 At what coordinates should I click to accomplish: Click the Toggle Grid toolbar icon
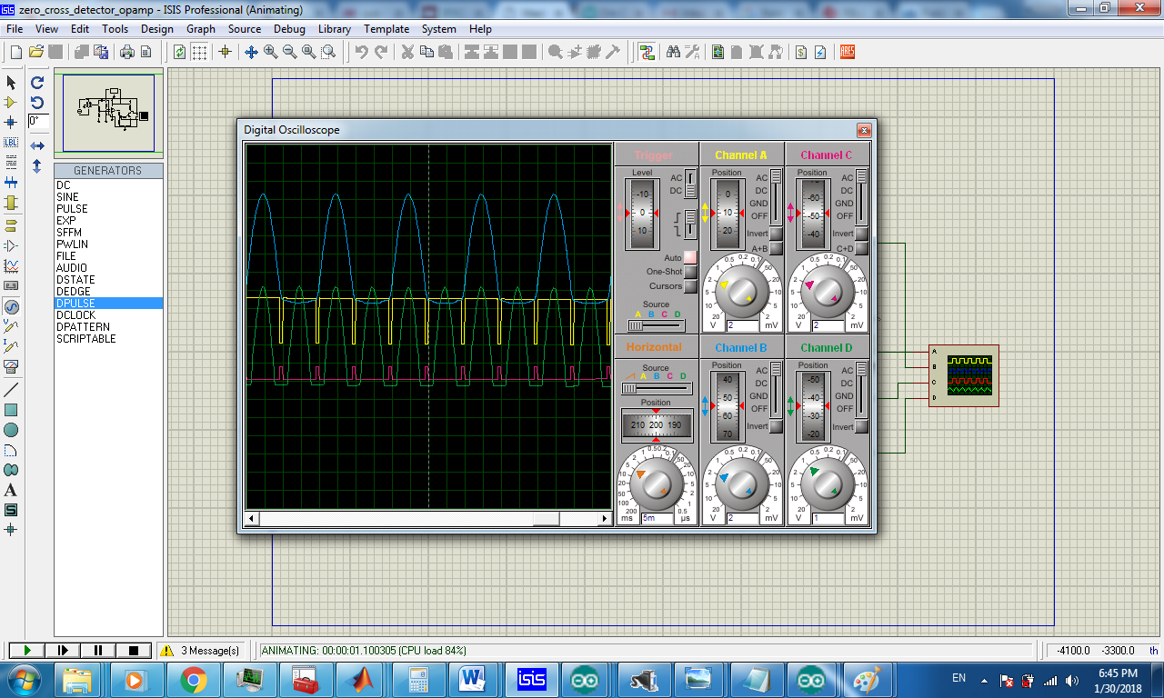pos(199,52)
